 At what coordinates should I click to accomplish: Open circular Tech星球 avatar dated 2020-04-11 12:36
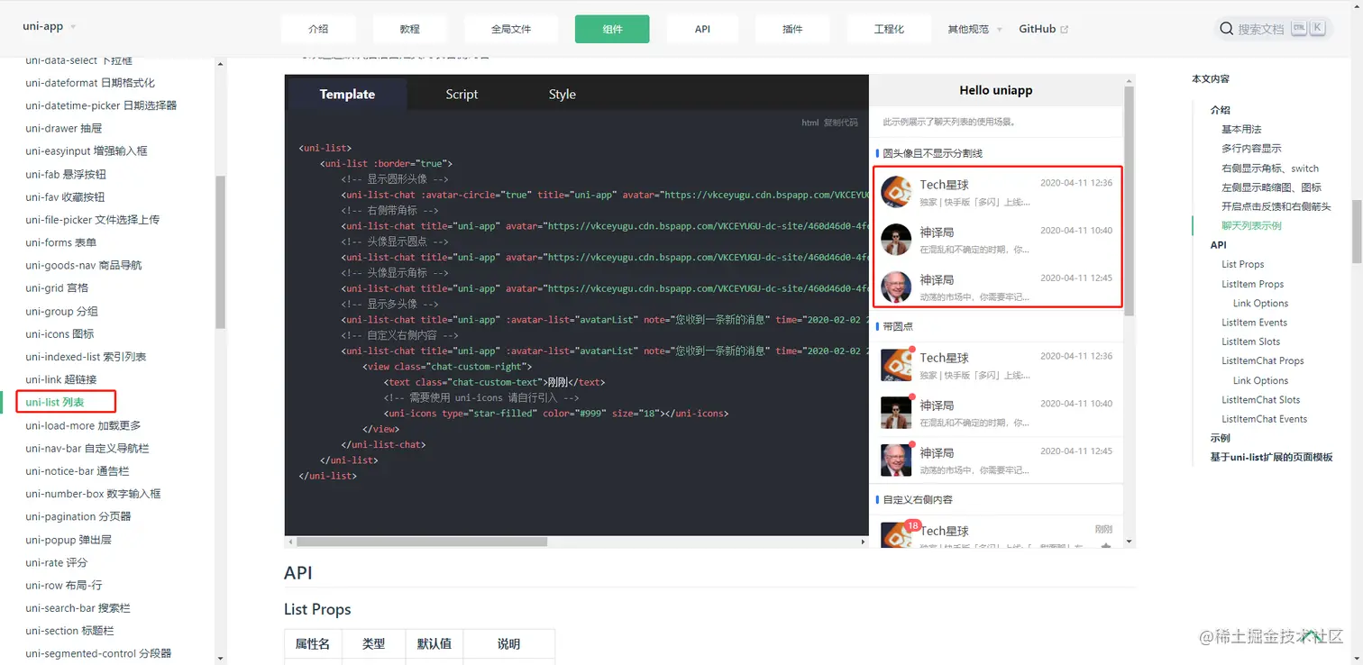click(896, 192)
